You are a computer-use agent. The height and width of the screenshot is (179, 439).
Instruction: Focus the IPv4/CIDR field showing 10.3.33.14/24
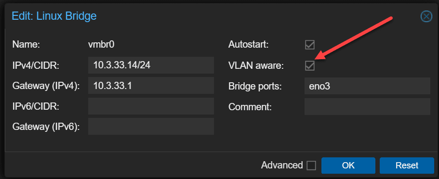(151, 65)
